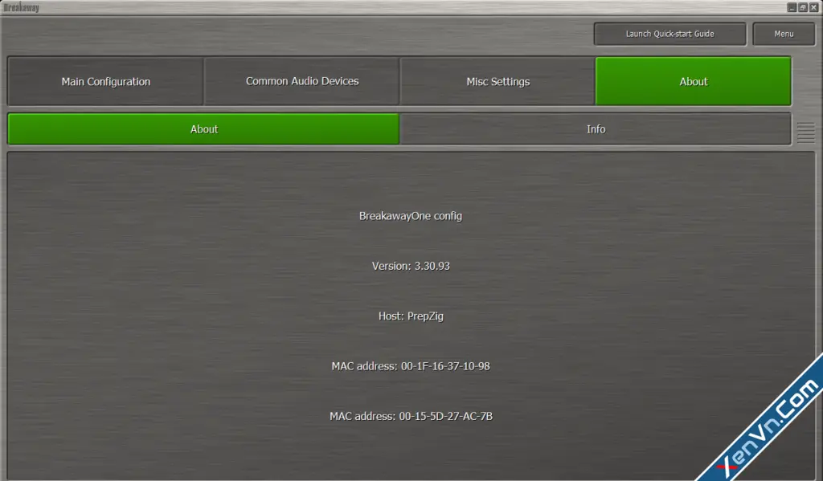This screenshot has width=823, height=481.
Task: Click the striped grip icon beside Info
Action: point(805,132)
